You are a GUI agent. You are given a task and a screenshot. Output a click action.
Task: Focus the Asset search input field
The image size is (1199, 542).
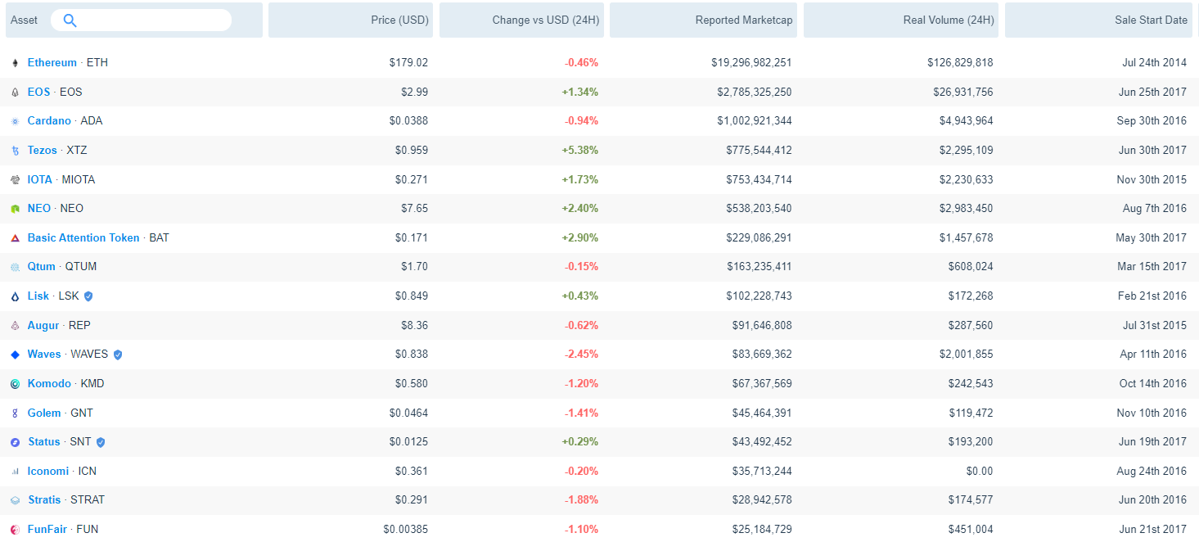coord(141,20)
